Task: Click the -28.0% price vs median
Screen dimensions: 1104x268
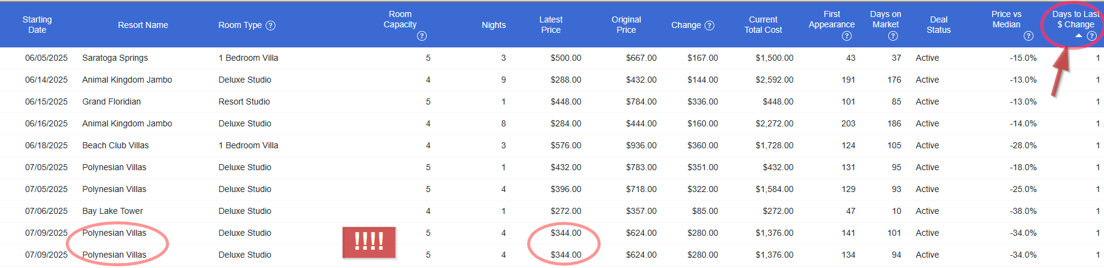Action: click(x=1023, y=146)
